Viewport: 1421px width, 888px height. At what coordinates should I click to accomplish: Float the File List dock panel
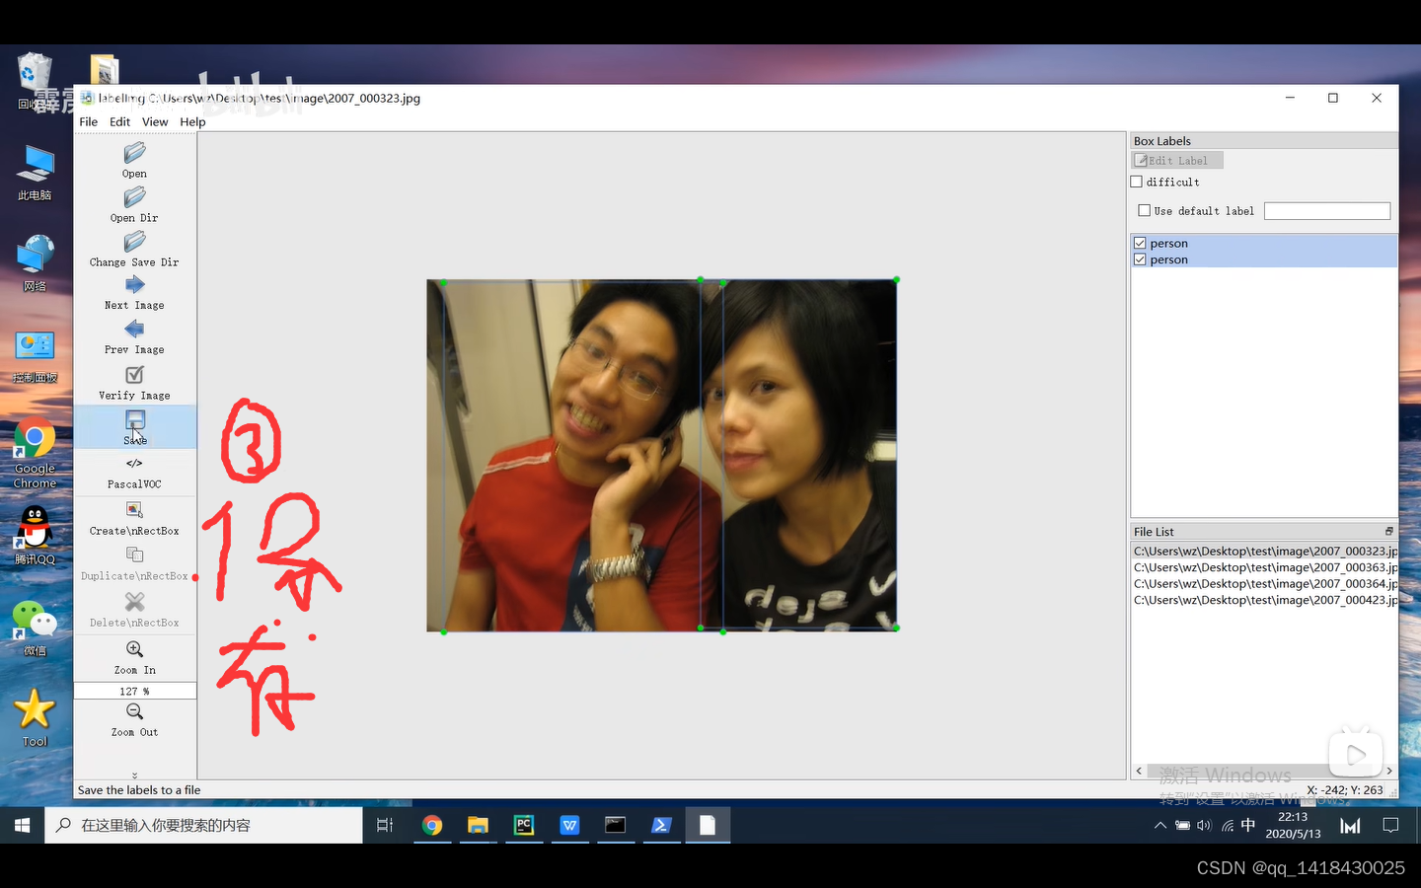[1388, 531]
